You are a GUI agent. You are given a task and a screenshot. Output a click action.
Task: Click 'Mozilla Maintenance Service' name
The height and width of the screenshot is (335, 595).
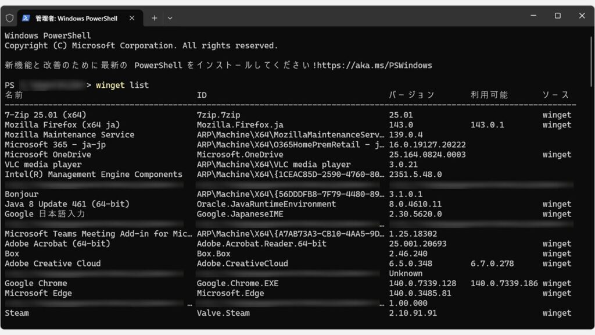(70, 134)
